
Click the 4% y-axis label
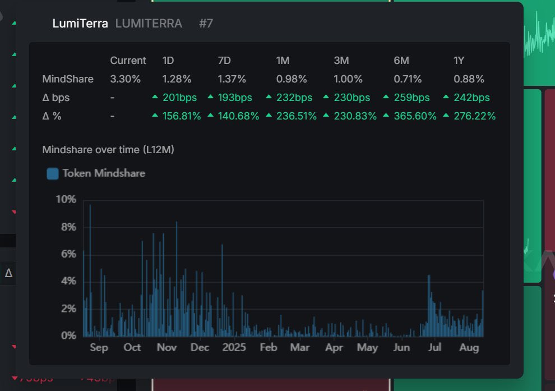68,281
